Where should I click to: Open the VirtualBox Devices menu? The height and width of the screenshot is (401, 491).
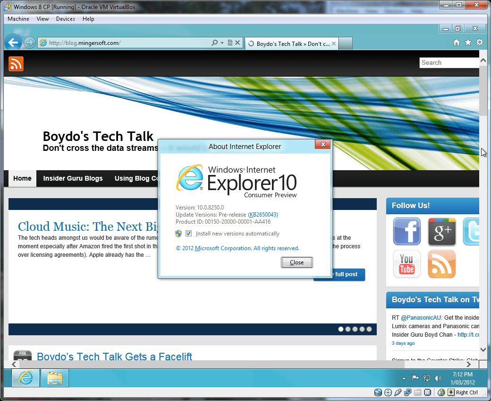[x=66, y=19]
